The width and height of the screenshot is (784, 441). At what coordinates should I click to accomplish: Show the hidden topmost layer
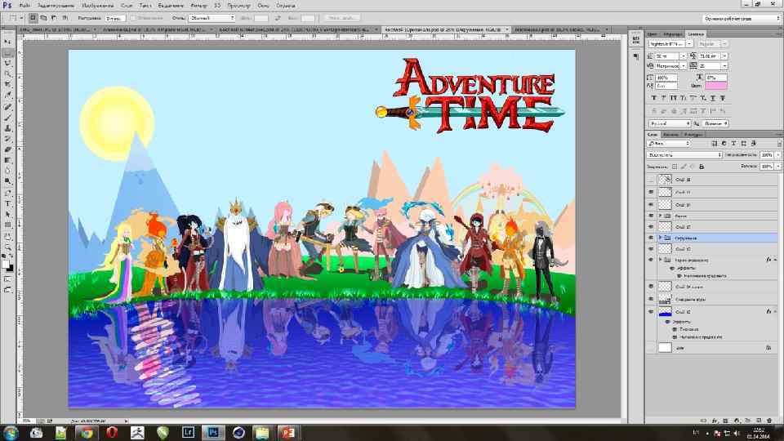click(x=651, y=180)
